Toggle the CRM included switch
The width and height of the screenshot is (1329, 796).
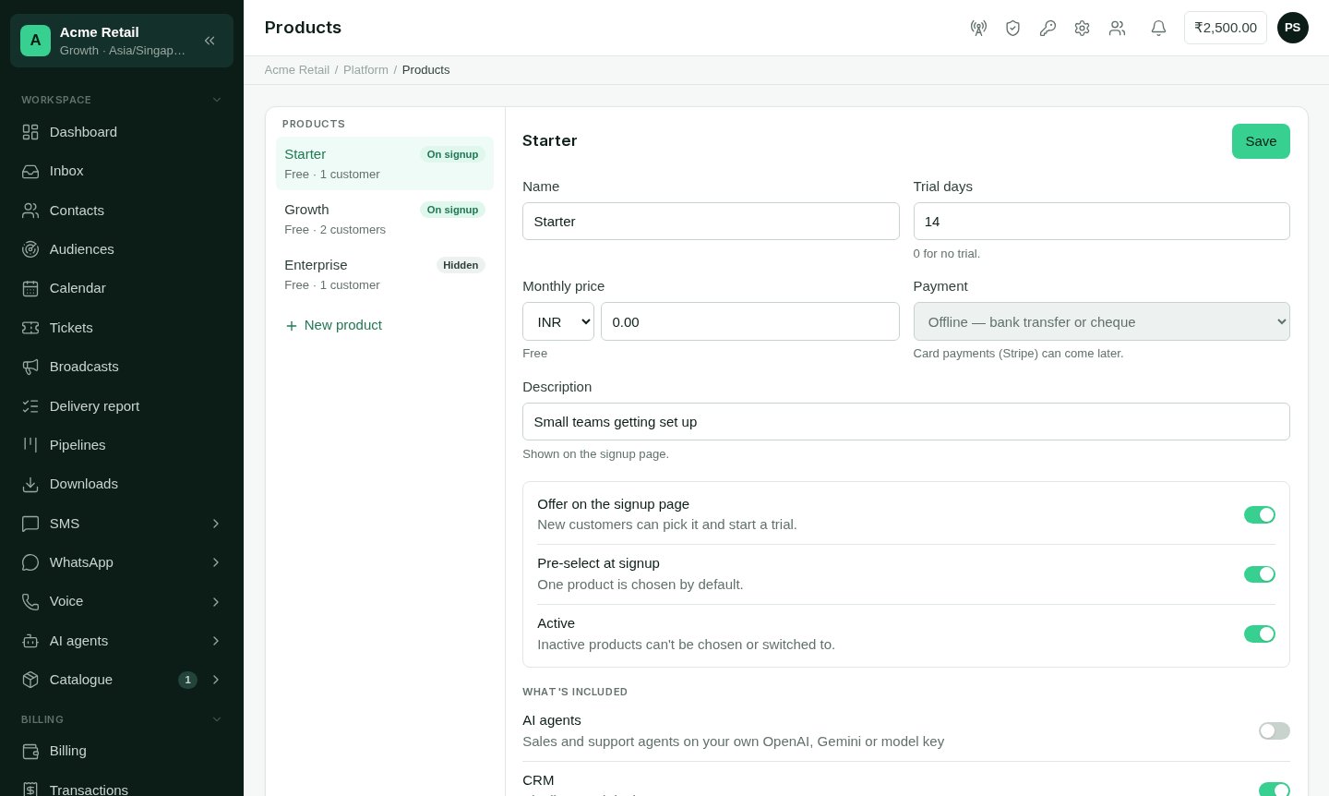tap(1274, 790)
